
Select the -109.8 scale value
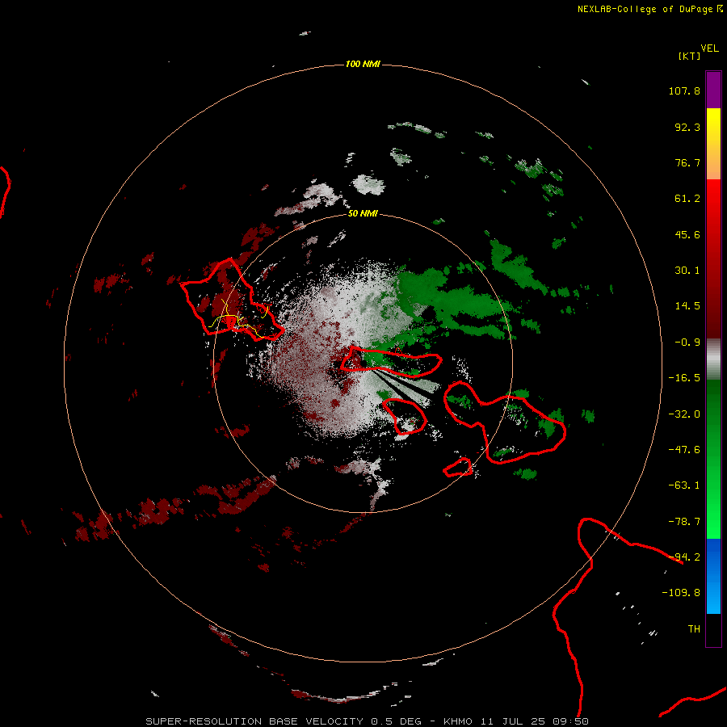tap(681, 593)
